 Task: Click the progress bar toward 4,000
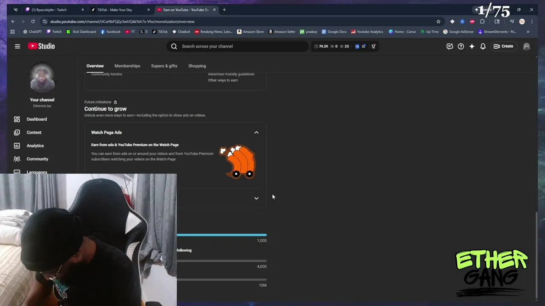coord(221,261)
